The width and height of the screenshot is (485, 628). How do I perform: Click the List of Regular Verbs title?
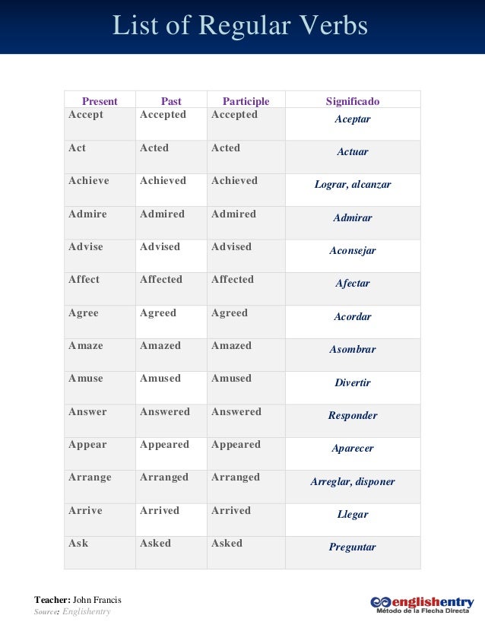pos(240,25)
